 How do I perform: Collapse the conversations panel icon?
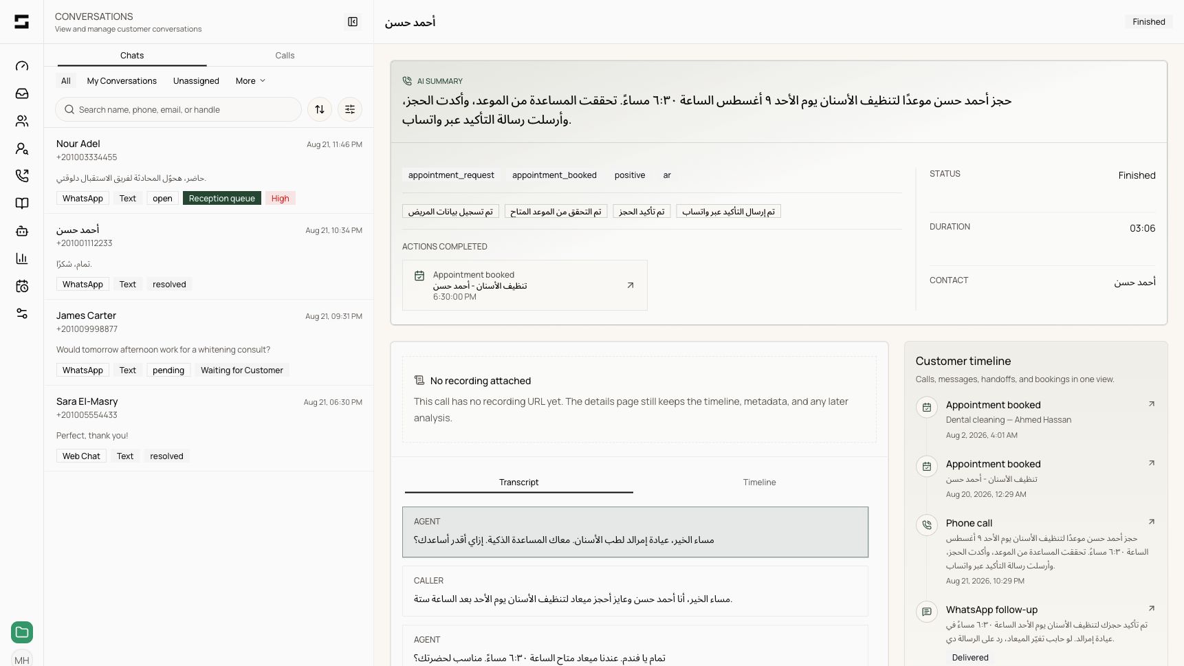point(353,22)
